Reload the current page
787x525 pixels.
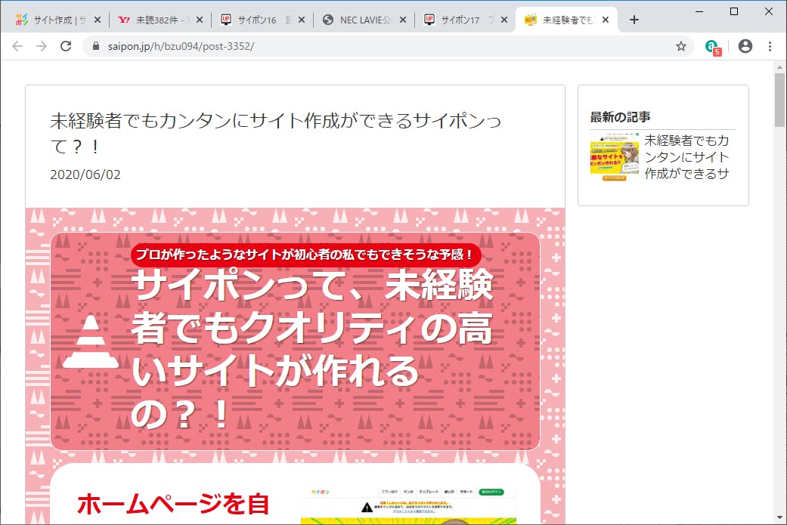point(66,46)
